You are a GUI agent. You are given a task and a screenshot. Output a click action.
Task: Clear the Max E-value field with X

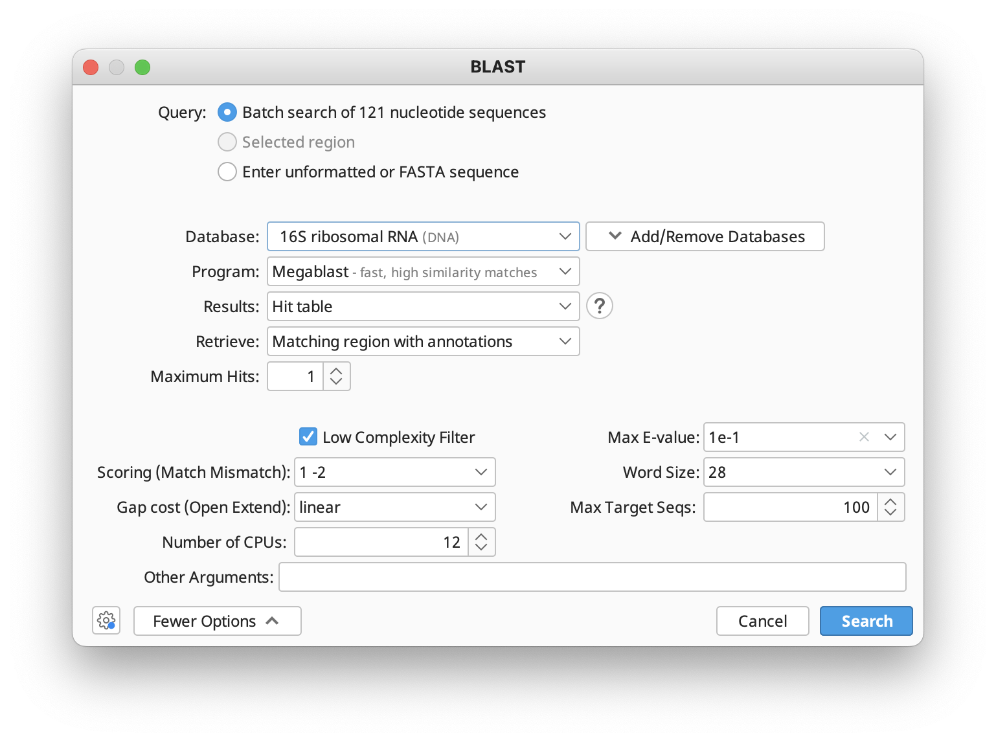coord(864,437)
